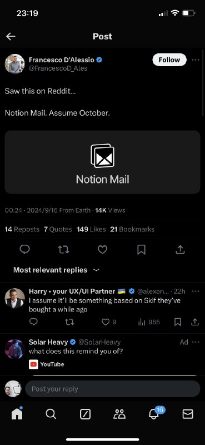205x445 pixels.
Task: Open the Search tab
Action: (51, 414)
